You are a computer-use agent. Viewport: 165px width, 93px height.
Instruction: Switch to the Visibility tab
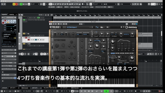click(12, 14)
